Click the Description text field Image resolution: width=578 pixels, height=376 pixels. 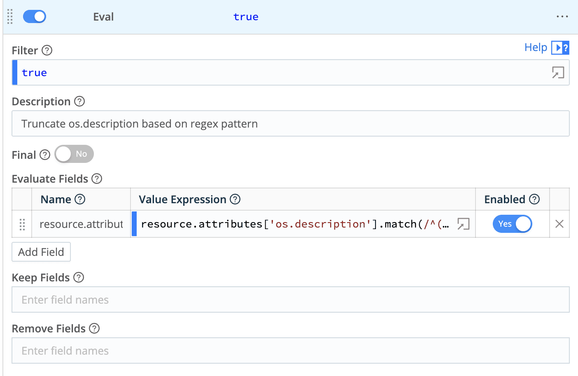pos(290,123)
